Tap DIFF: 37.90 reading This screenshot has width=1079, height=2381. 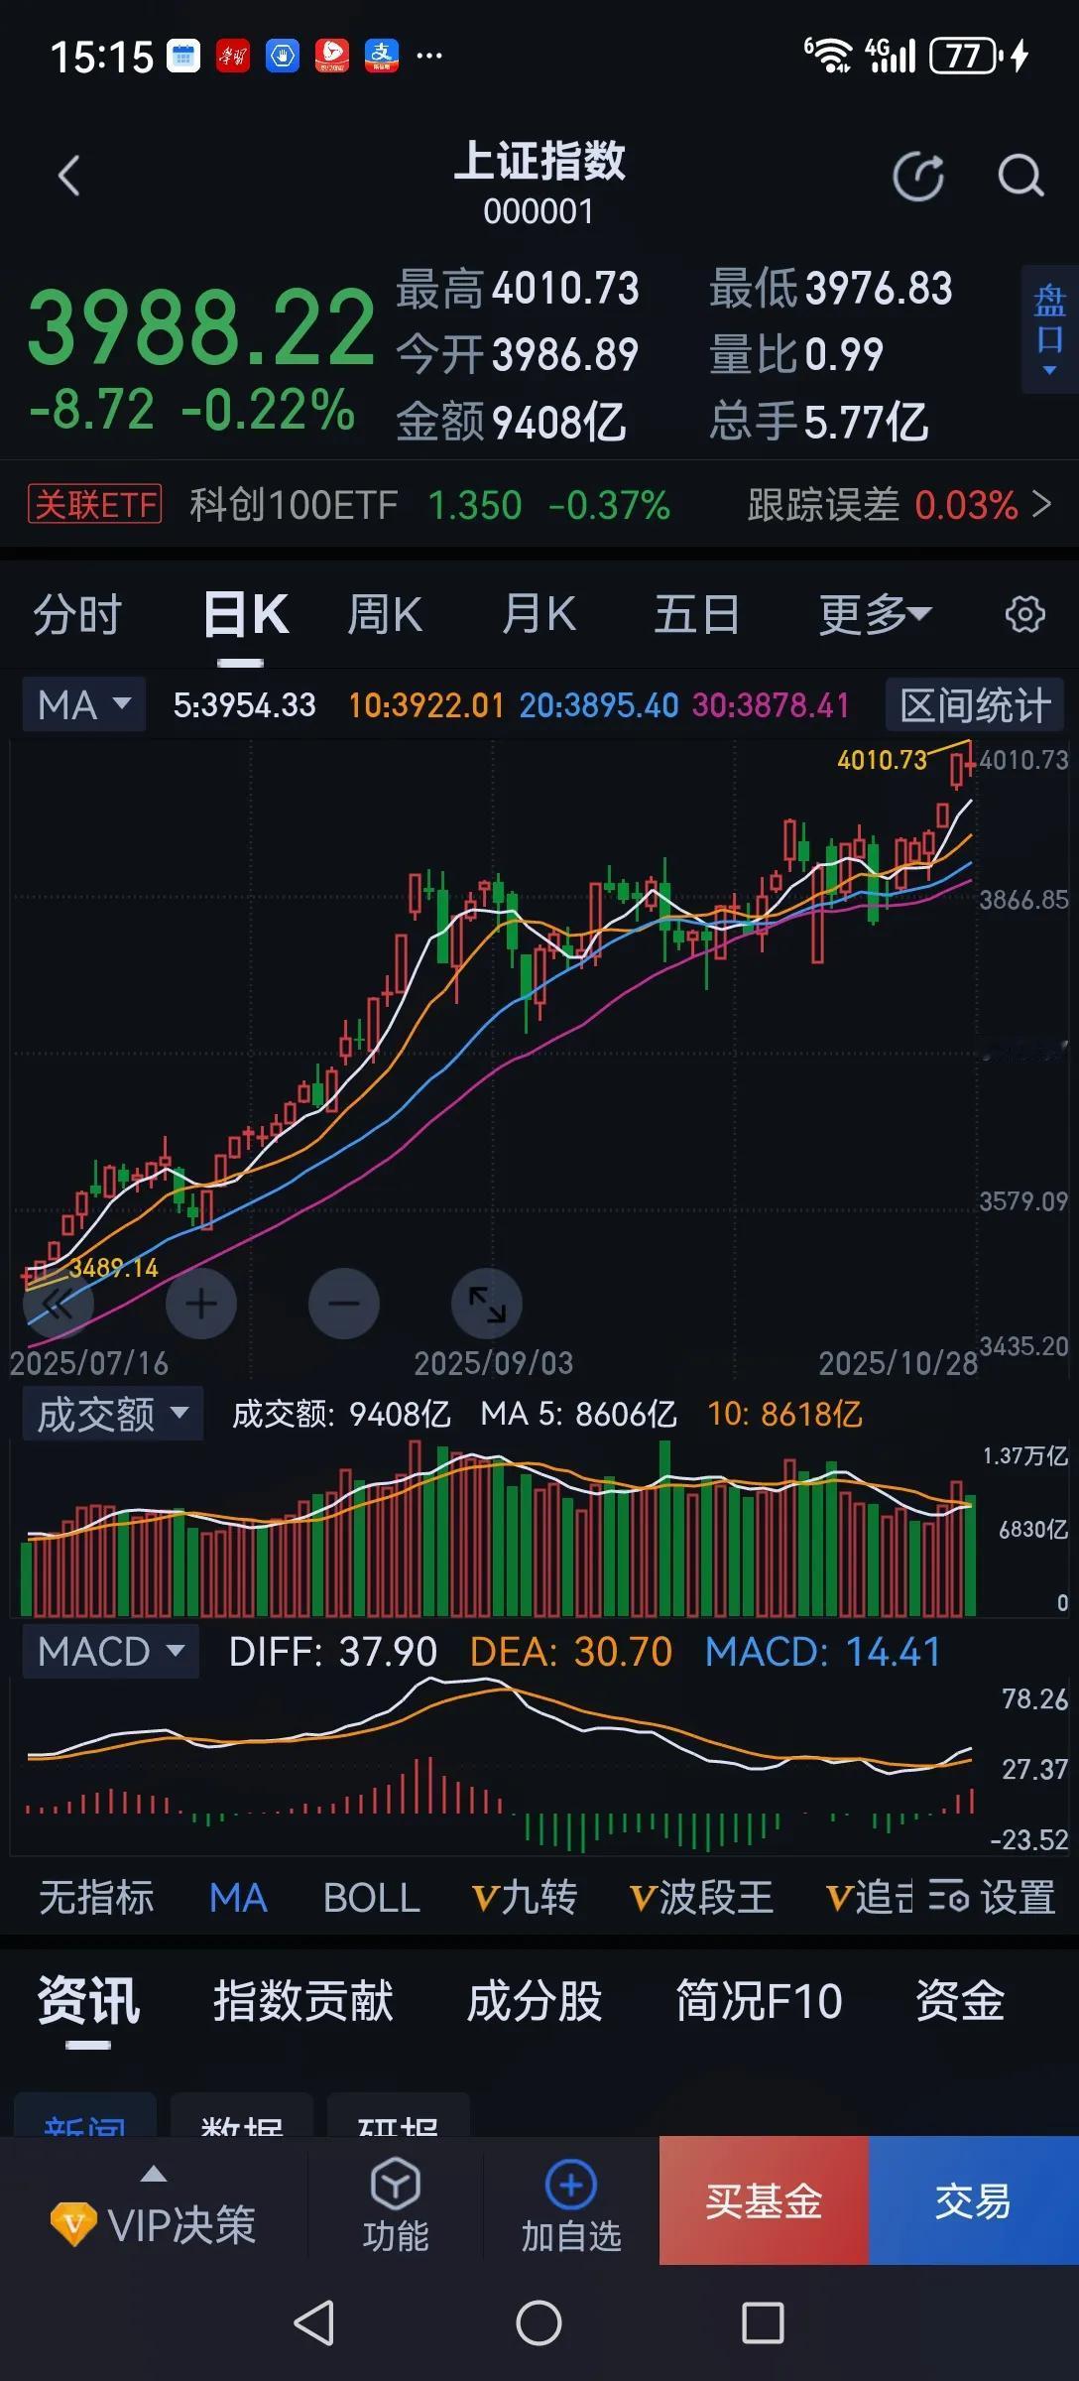click(x=332, y=1652)
